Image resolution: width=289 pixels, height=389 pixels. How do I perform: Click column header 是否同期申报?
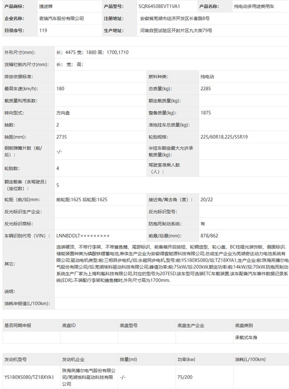pyautogui.click(x=18, y=325)
